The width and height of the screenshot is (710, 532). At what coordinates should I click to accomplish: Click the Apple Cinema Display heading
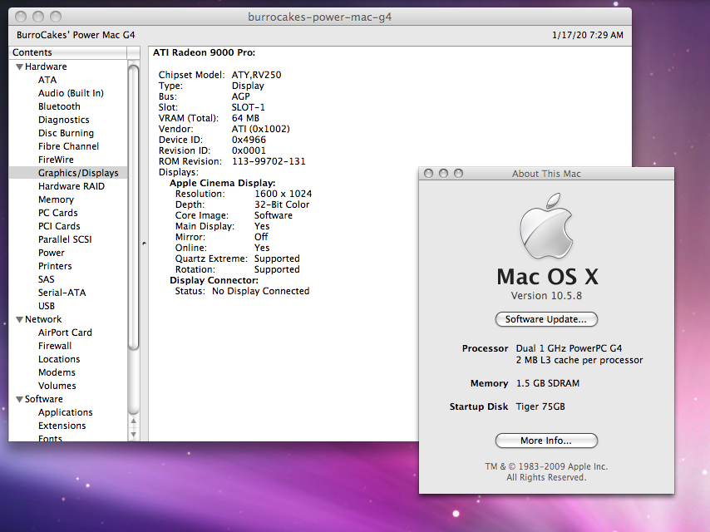(x=222, y=183)
